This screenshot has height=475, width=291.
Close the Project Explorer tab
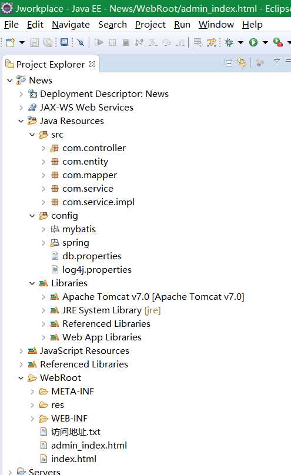tap(92, 64)
